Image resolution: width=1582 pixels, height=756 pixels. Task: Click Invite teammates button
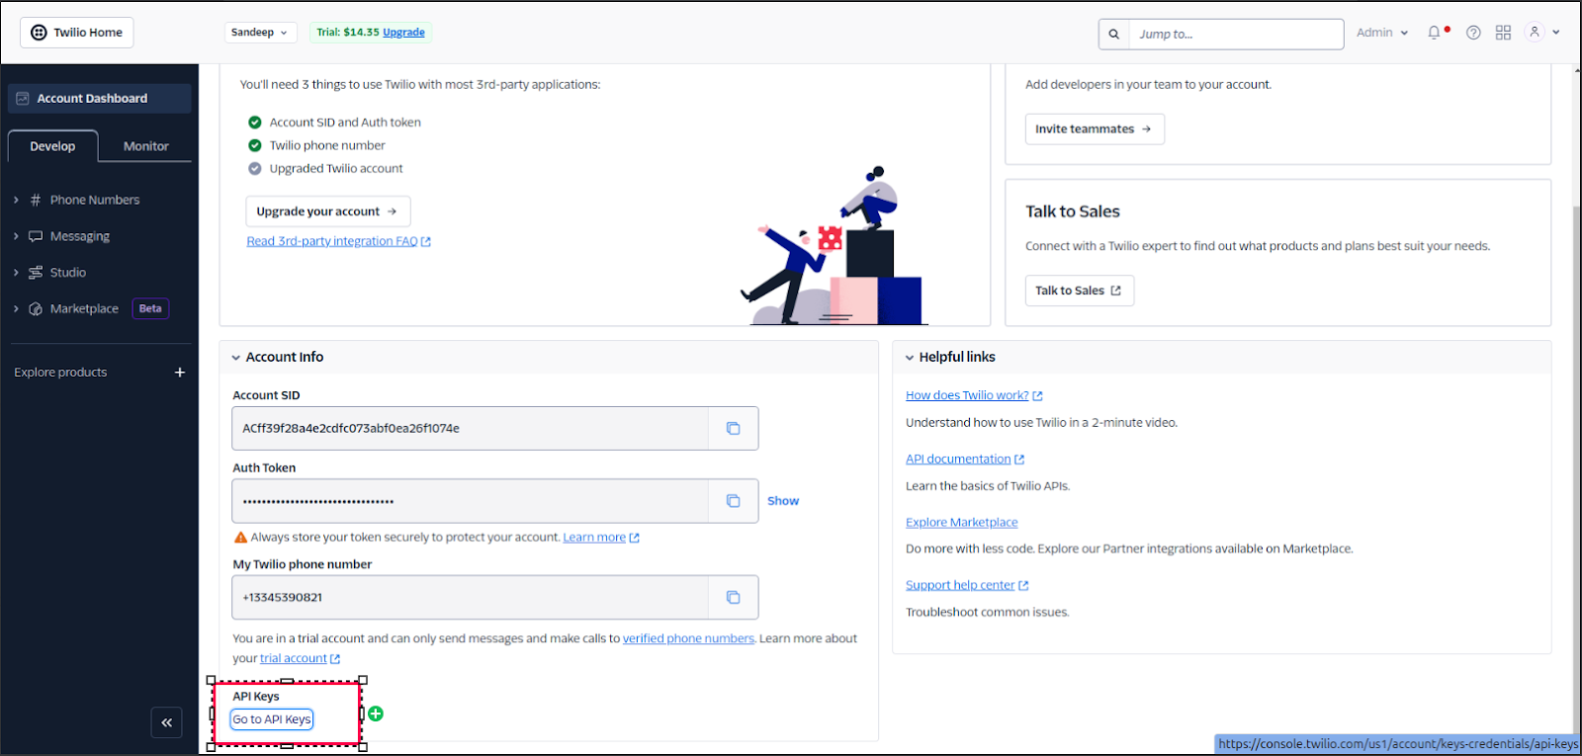point(1095,129)
